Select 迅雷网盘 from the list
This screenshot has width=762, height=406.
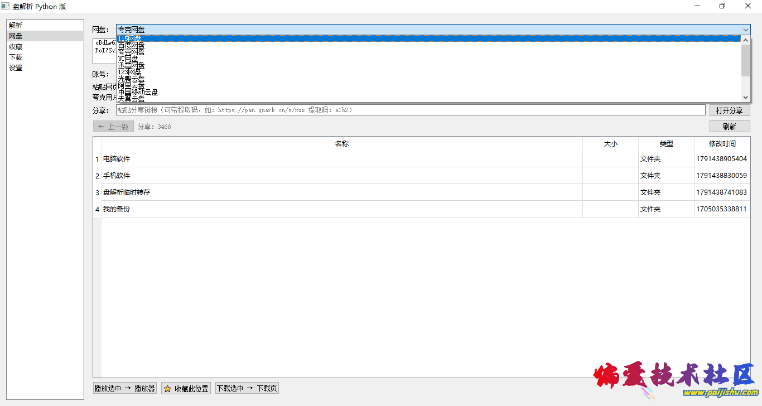428,65
